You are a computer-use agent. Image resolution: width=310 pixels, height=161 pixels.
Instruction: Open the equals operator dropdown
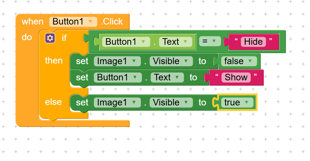(210, 42)
